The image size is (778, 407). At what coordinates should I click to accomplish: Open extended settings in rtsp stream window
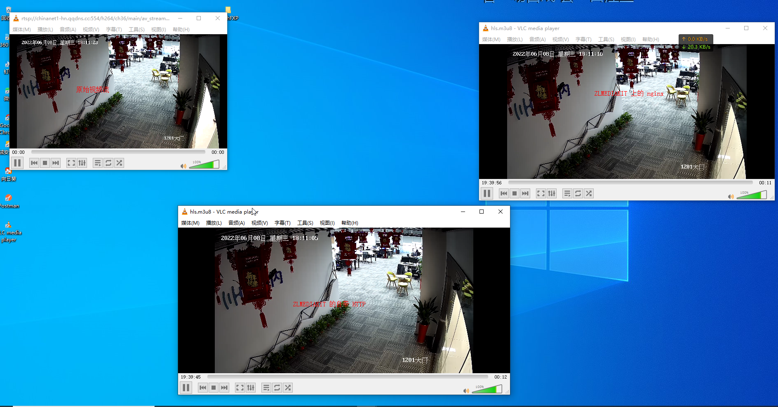pyautogui.click(x=82, y=163)
